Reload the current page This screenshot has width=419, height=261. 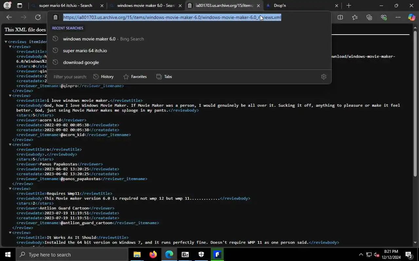[38, 17]
